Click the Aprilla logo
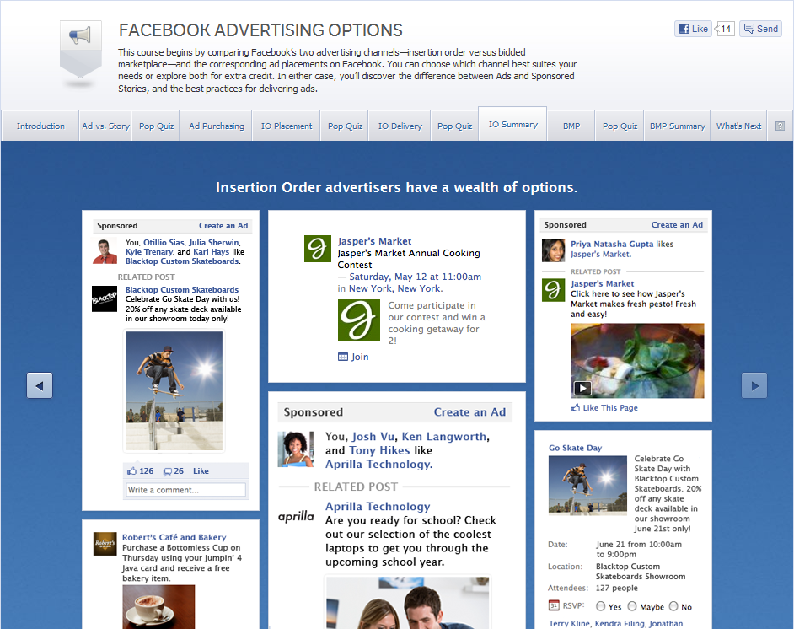794x629 pixels. 296,516
